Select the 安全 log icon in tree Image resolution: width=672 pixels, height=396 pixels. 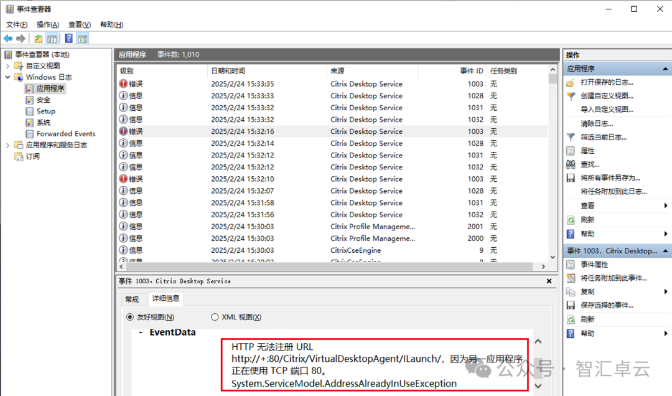point(30,100)
